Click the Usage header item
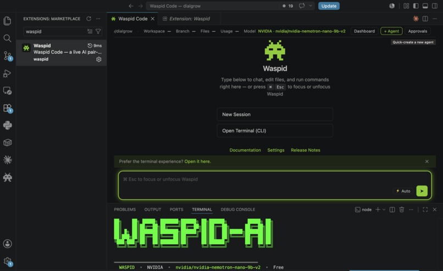443x271 pixels. click(x=229, y=31)
